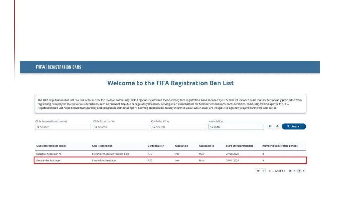Go to the previous results page
Screen dimensions: 339x222
click(x=295, y=171)
